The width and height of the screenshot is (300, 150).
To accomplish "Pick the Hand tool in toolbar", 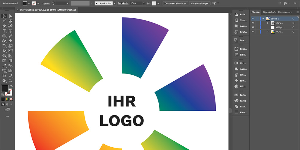I will pyautogui.click(x=4, y=81).
